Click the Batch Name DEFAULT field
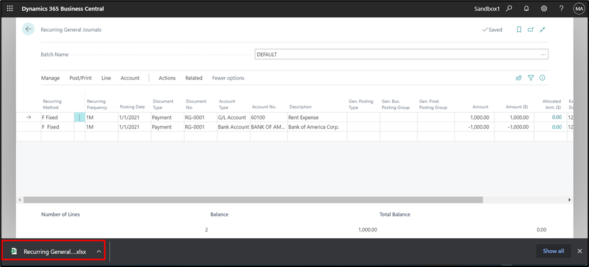This screenshot has height=267, width=589. 401,54
